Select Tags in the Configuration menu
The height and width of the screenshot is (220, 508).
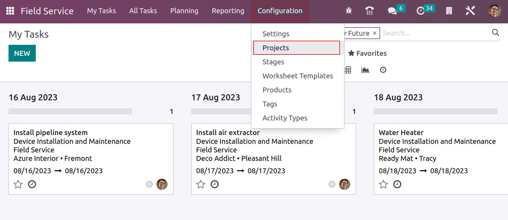click(x=298, y=104)
